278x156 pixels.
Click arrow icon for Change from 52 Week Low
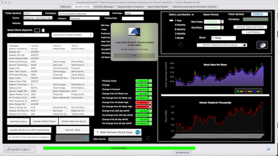[x=150, y=94]
